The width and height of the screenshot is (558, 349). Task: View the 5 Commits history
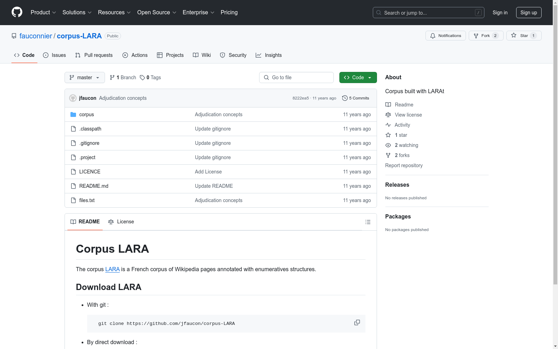click(356, 98)
